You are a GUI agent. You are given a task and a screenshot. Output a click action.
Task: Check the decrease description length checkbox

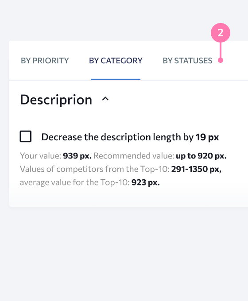26,136
